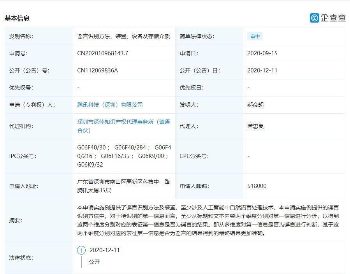Click the 企查查 logo icon

pyautogui.click(x=314, y=18)
